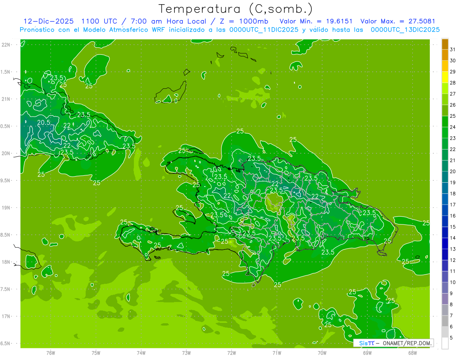The height and width of the screenshot is (358, 463).
Task: Click the '21N' latitude axis label
Action: point(6,99)
